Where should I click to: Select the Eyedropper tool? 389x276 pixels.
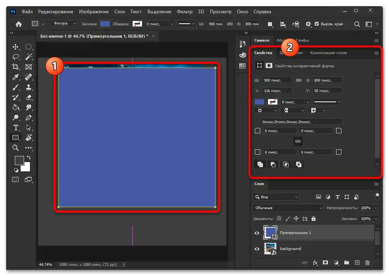(16, 77)
